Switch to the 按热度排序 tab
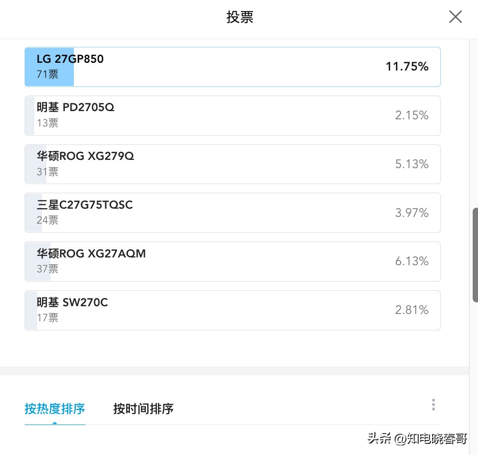This screenshot has width=478, height=455. pos(55,409)
